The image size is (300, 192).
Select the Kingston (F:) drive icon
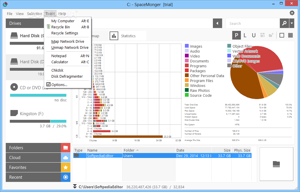click(14, 113)
